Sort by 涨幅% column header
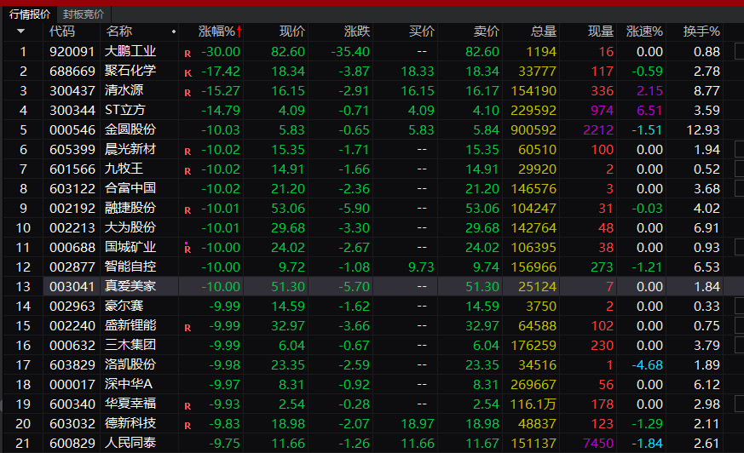The image size is (744, 453). point(216,32)
